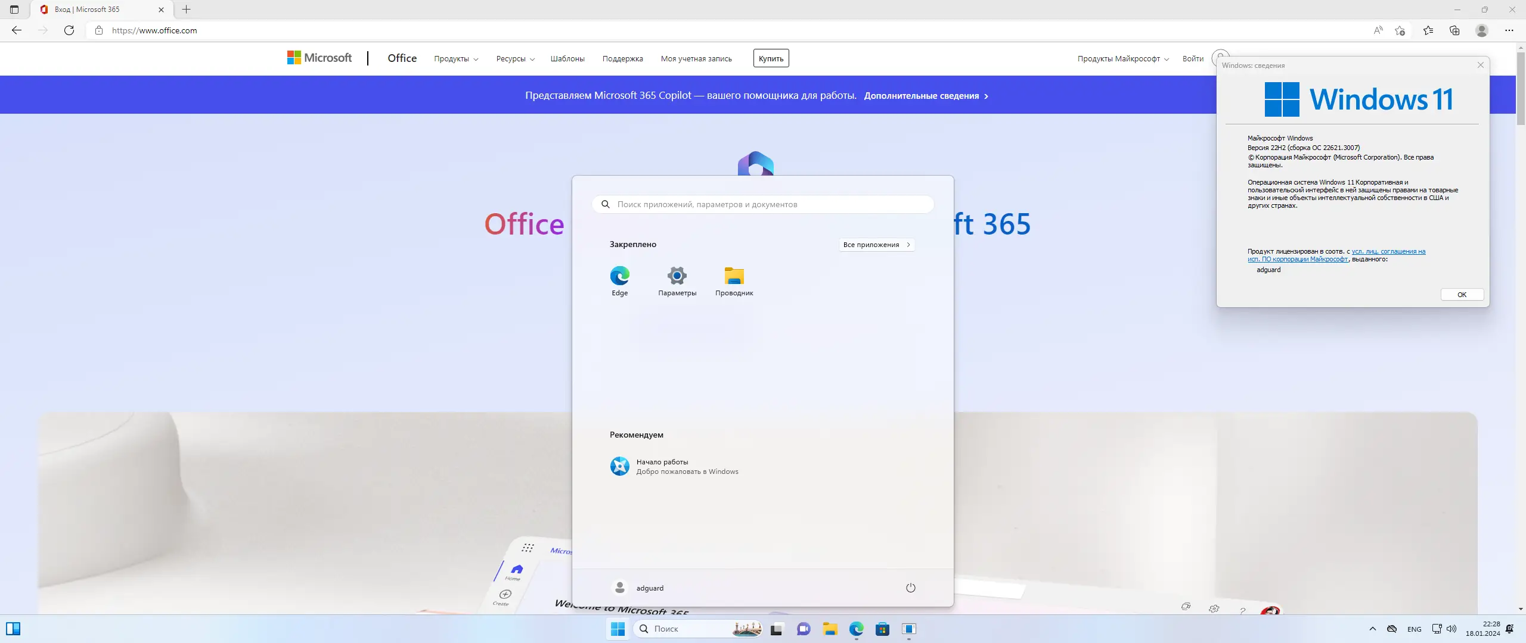Viewport: 1526px width, 643px height.
Task: Open the Chat app from the taskbar
Action: click(803, 629)
